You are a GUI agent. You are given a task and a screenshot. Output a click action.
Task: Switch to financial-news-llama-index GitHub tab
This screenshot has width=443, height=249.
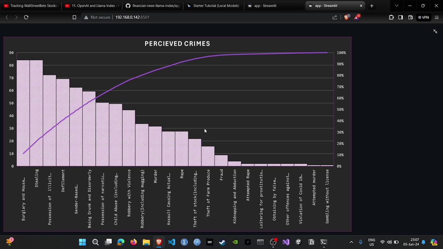153,6
